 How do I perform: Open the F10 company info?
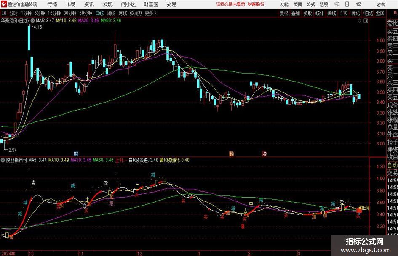[x=344, y=13]
